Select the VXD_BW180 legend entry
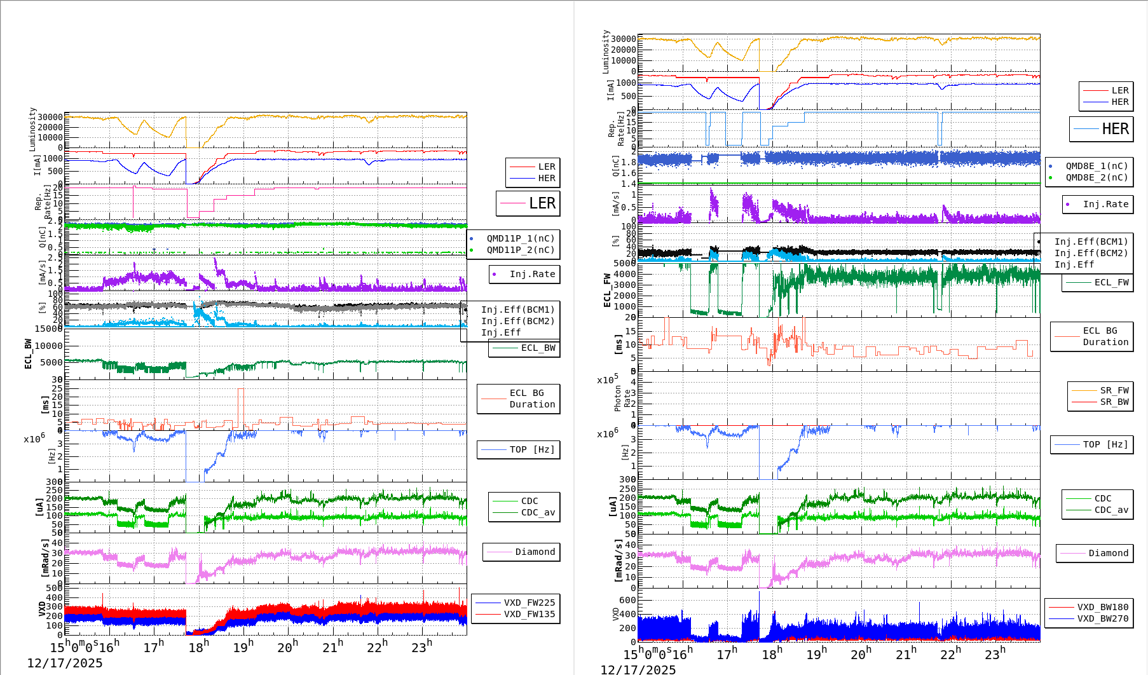Image resolution: width=1148 pixels, height=675 pixels. (1102, 607)
